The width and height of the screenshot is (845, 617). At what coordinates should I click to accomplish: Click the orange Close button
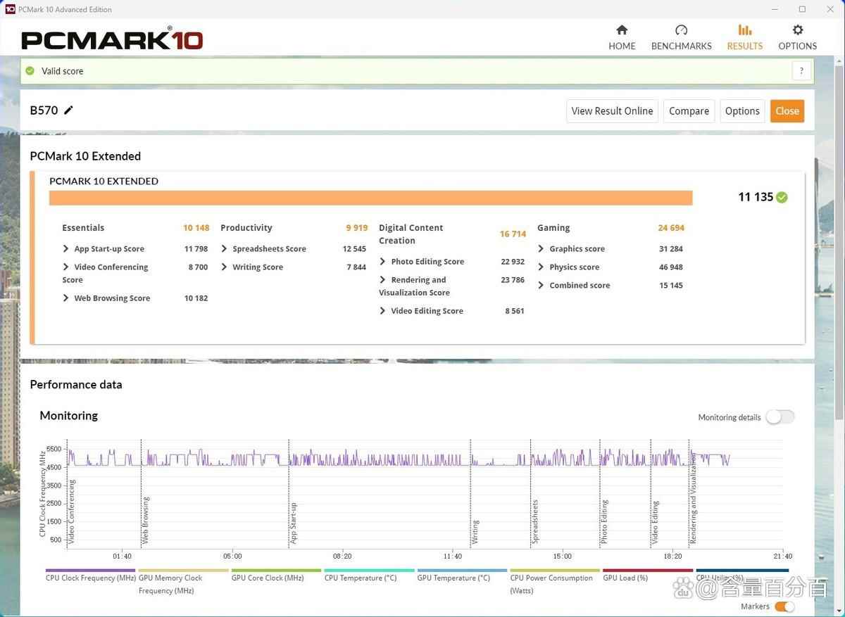pos(787,111)
